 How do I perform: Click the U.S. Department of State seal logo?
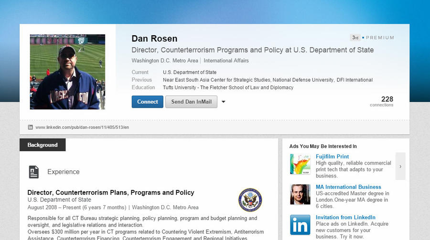pos(250,200)
